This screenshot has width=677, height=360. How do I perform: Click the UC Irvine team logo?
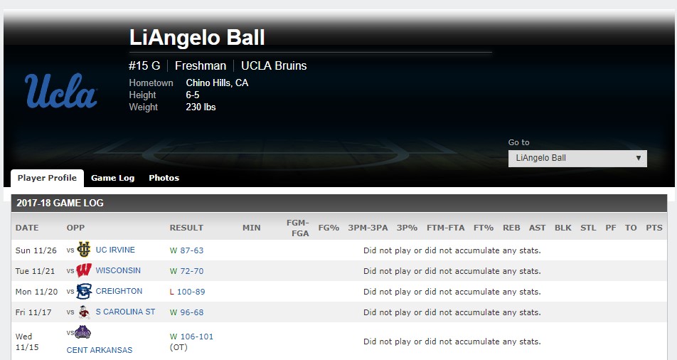(x=84, y=249)
